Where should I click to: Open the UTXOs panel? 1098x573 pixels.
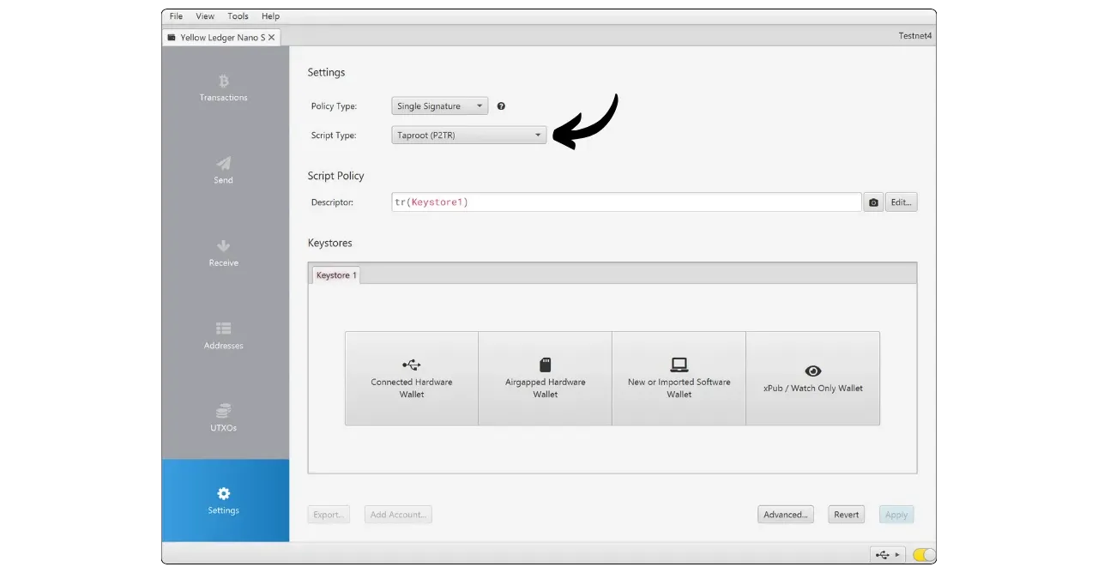pyautogui.click(x=224, y=418)
